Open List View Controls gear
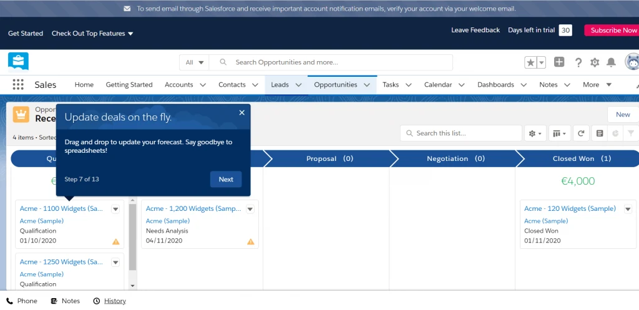The height and width of the screenshot is (310, 639). 535,133
